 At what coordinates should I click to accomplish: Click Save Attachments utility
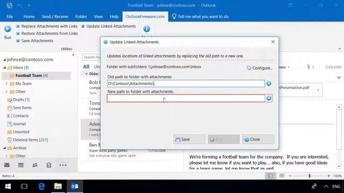click(34, 41)
